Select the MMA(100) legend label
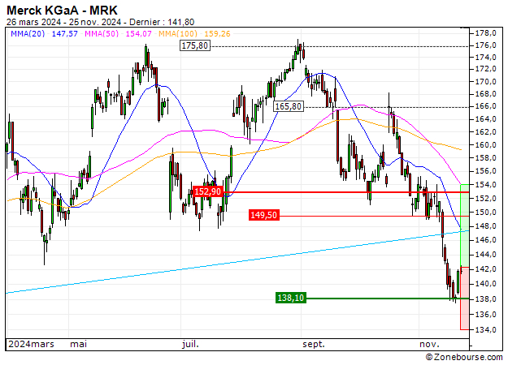Image resolution: width=508 pixels, height=365 pixels. tap(178, 33)
